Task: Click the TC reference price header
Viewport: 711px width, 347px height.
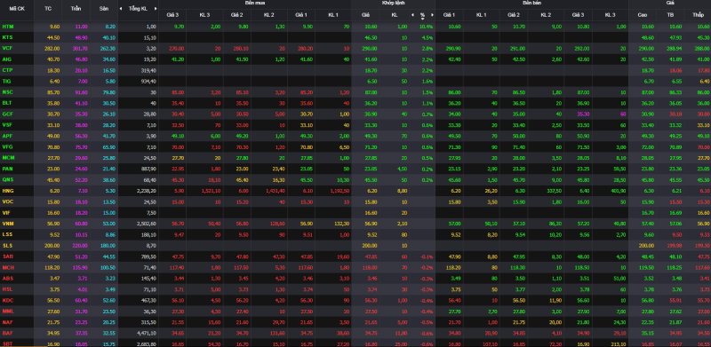Action: pyautogui.click(x=48, y=9)
